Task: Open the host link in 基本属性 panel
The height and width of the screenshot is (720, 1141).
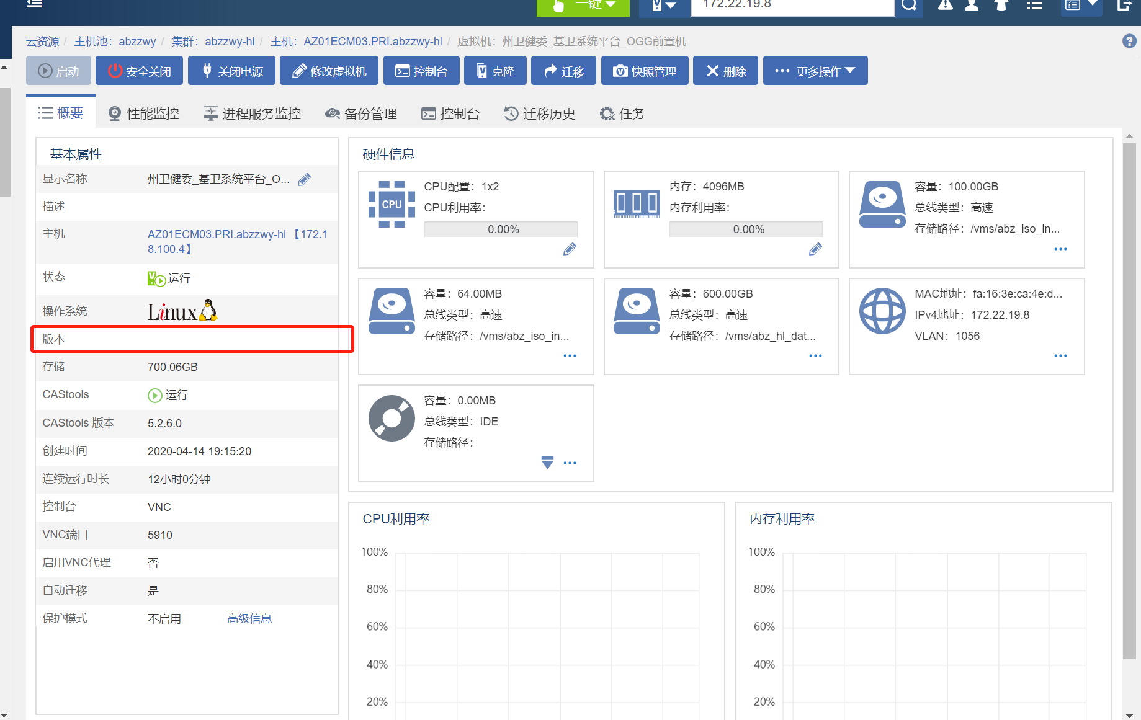Action: [238, 241]
